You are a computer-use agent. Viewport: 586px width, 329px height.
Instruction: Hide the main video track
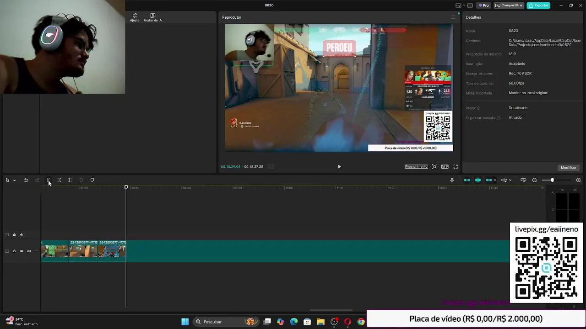[x=22, y=251]
